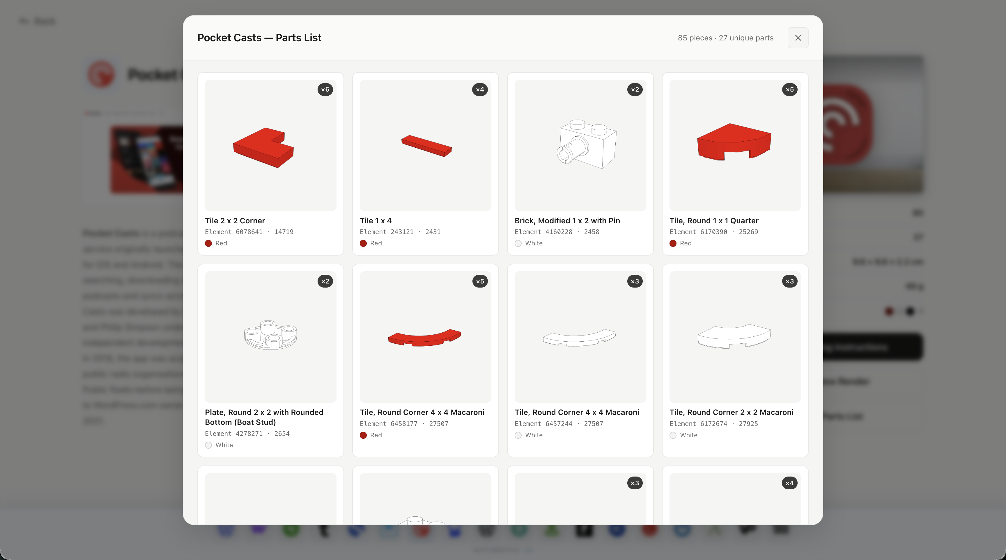Open the Brick, Modified 1 x 2 with Pin image
The height and width of the screenshot is (560, 1006).
580,145
